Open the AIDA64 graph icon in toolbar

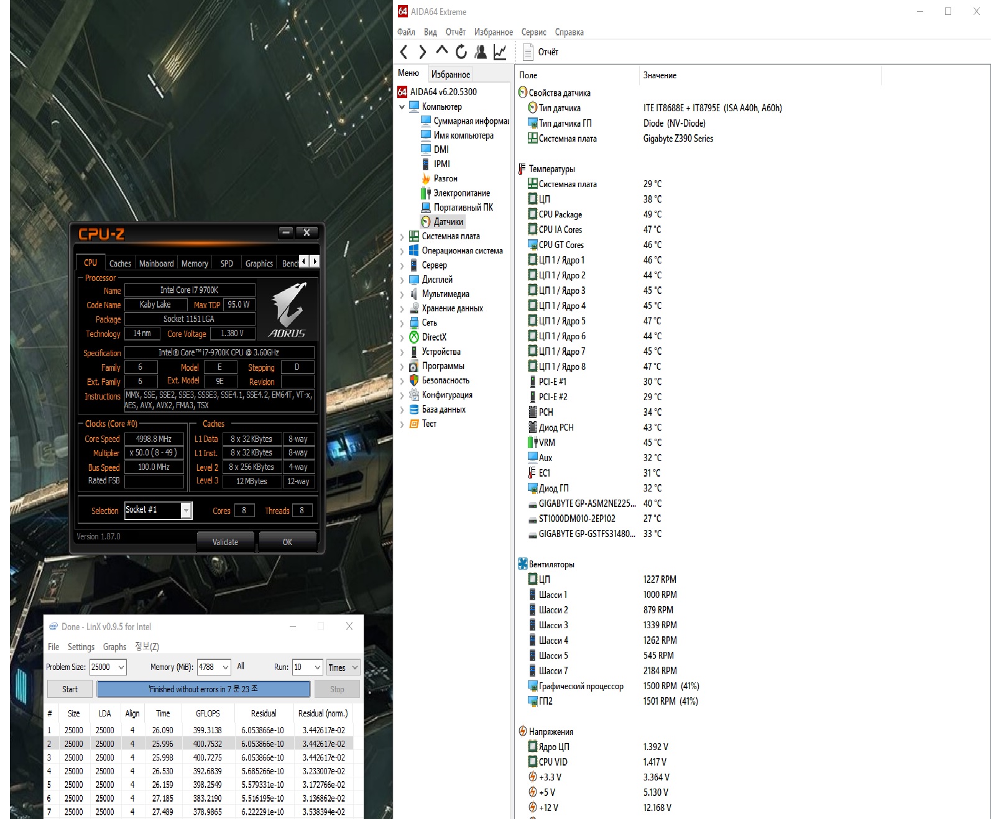[x=500, y=52]
